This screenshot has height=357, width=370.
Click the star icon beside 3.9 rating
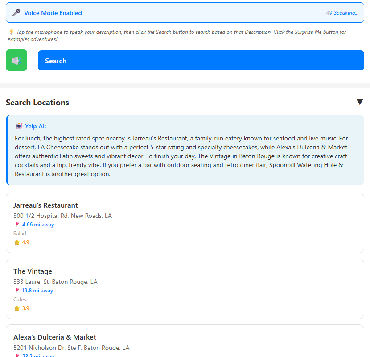click(x=17, y=308)
